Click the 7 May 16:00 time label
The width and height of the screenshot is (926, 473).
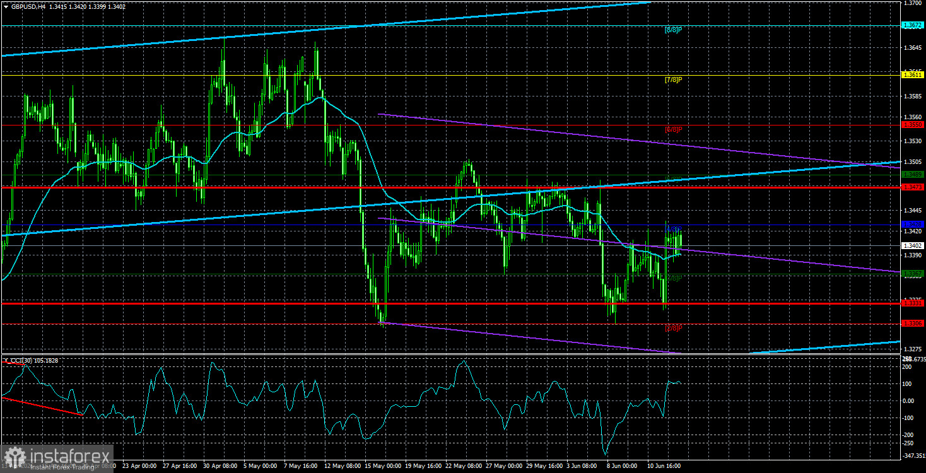click(x=300, y=467)
